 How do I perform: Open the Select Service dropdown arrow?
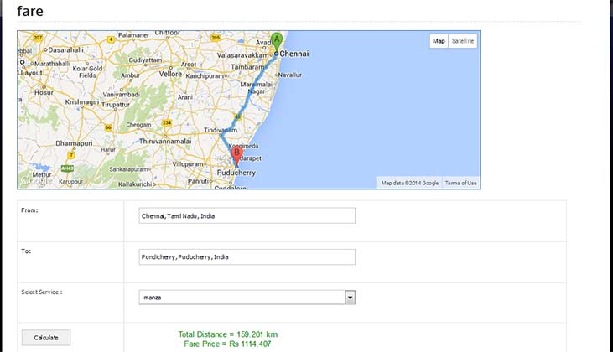coord(350,298)
